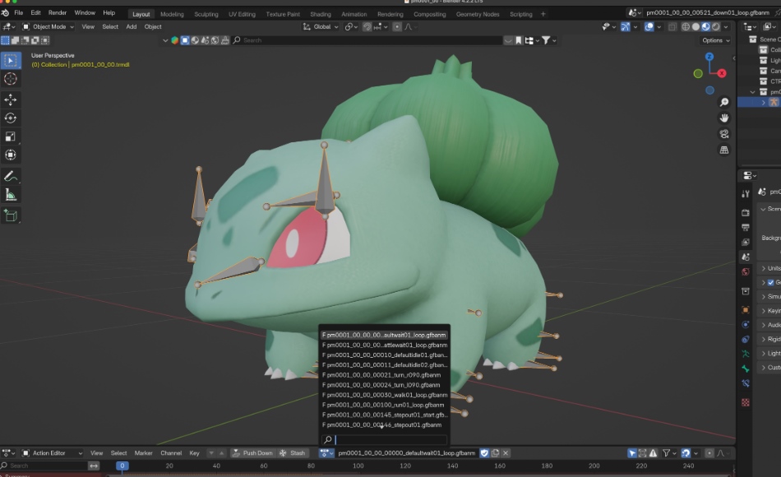Switch perspective/orthographic grid icon
The width and height of the screenshot is (781, 477).
[x=724, y=150]
